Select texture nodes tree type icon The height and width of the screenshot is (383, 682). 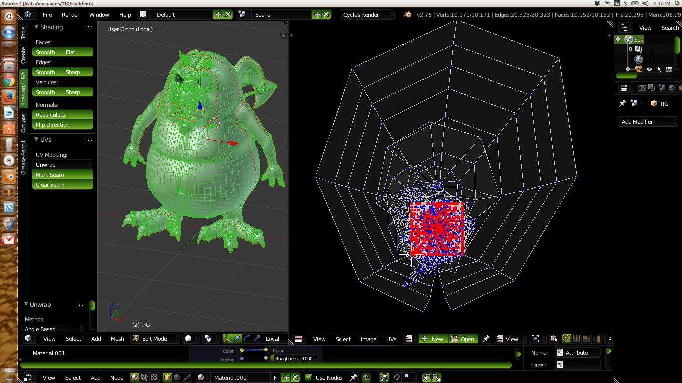point(154,377)
